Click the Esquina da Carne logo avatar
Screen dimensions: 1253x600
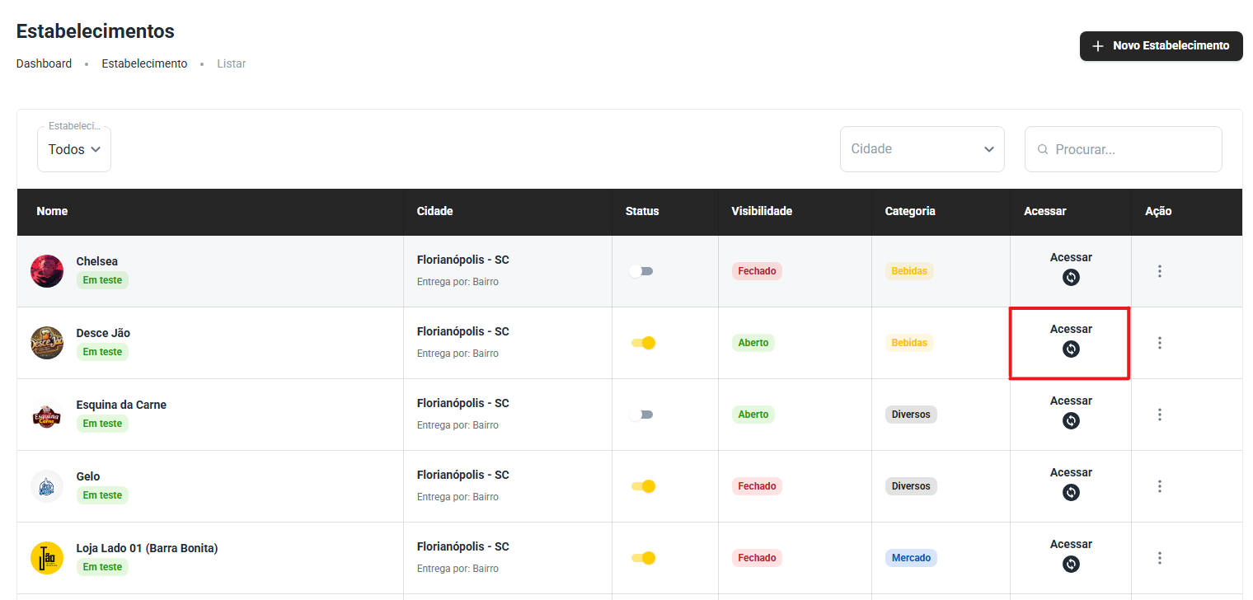(47, 415)
